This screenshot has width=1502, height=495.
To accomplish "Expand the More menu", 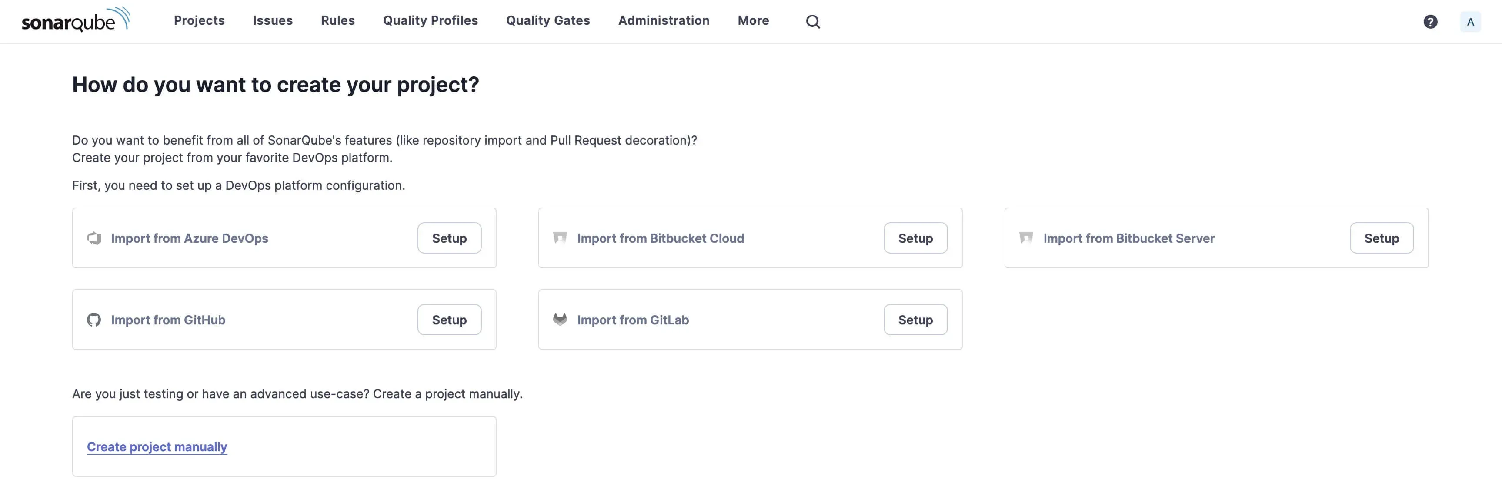I will click(753, 20).
